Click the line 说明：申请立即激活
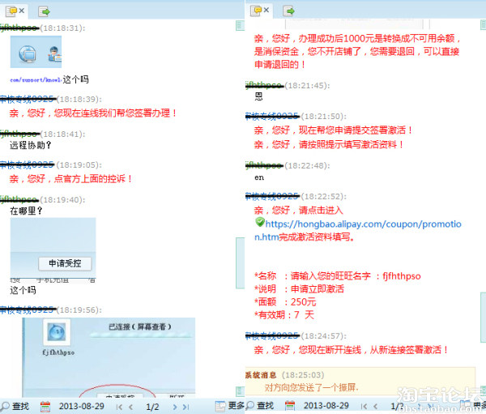The height and width of the screenshot is (414, 486). click(x=299, y=288)
